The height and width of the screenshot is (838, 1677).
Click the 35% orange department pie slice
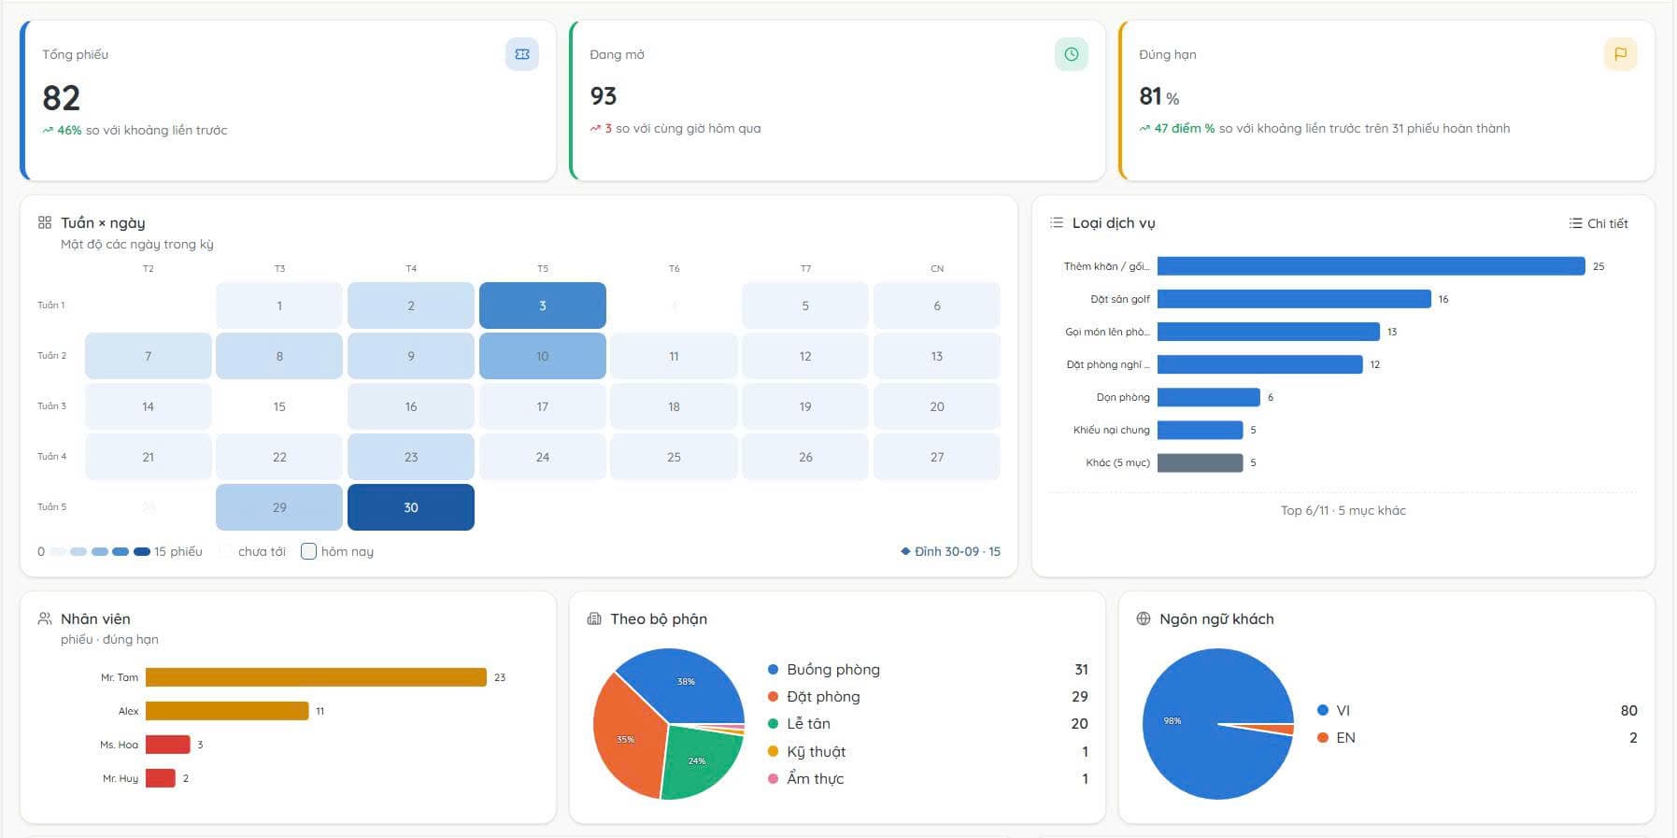pos(624,739)
